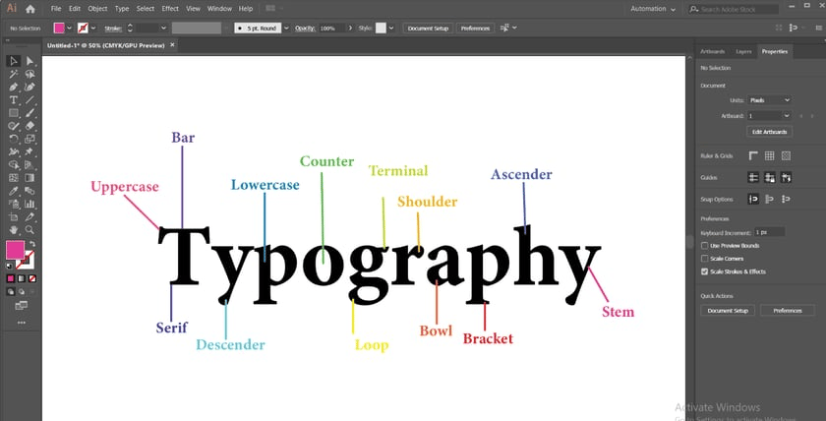Click Document Setup in Quick Actions

point(728,311)
